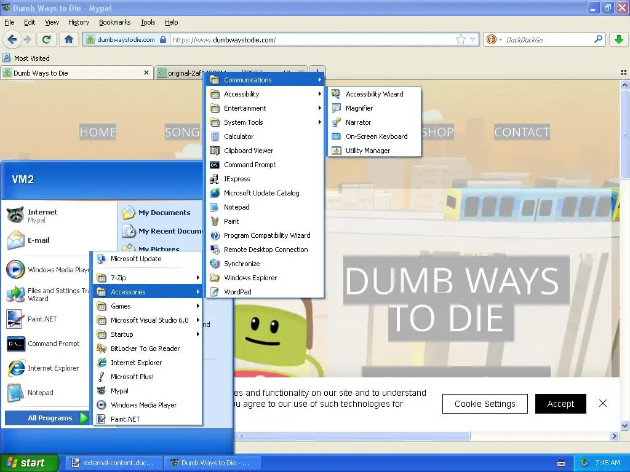Image resolution: width=630 pixels, height=472 pixels.
Task: Open Microsoft Update in programs list
Action: [x=148, y=259]
